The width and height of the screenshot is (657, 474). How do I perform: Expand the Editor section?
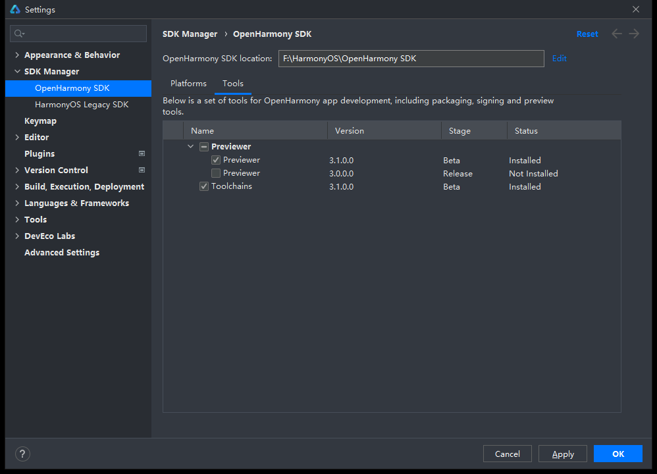pyautogui.click(x=17, y=137)
